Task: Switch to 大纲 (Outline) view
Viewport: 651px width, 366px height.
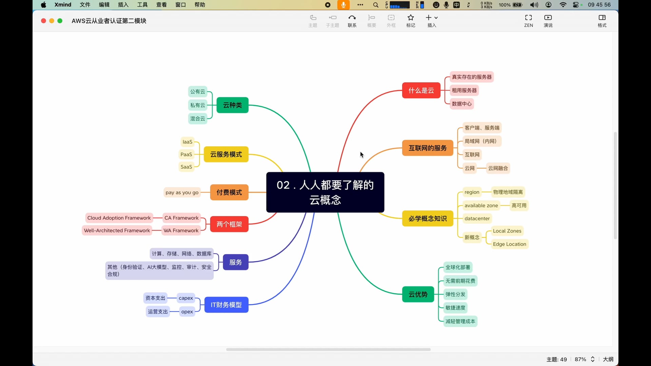Action: coord(608,359)
